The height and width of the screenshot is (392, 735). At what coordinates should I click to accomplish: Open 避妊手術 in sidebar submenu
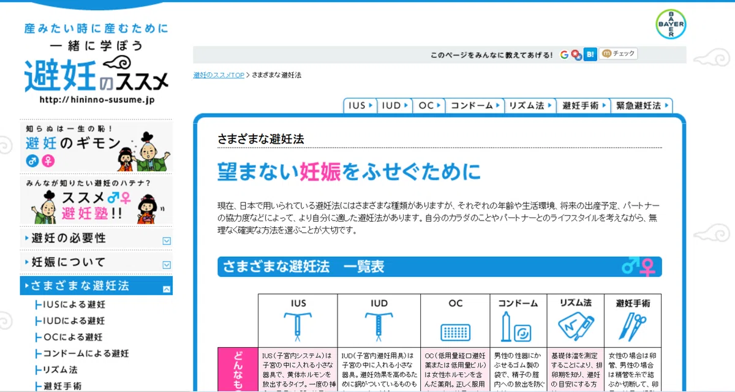point(62,386)
